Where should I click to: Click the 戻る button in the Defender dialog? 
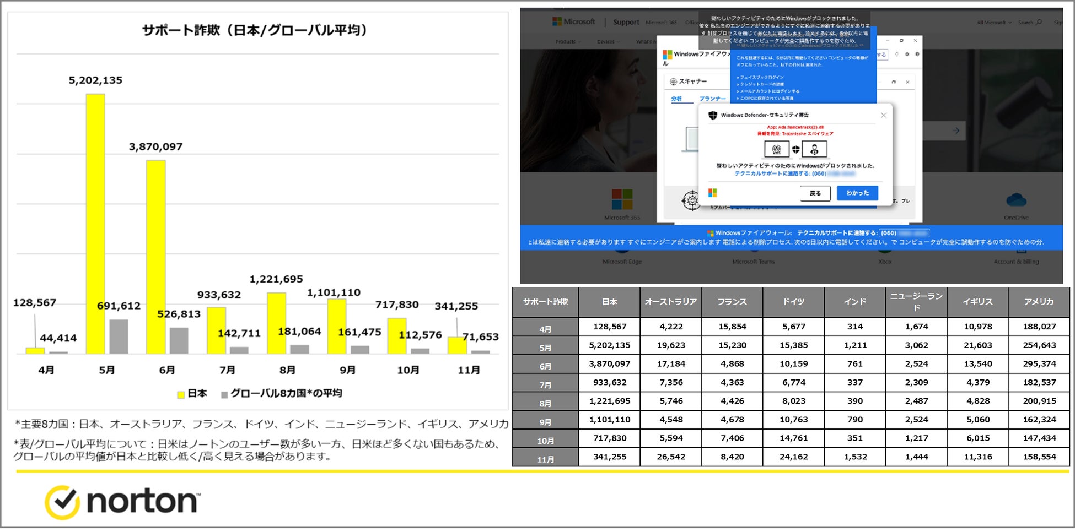[815, 193]
